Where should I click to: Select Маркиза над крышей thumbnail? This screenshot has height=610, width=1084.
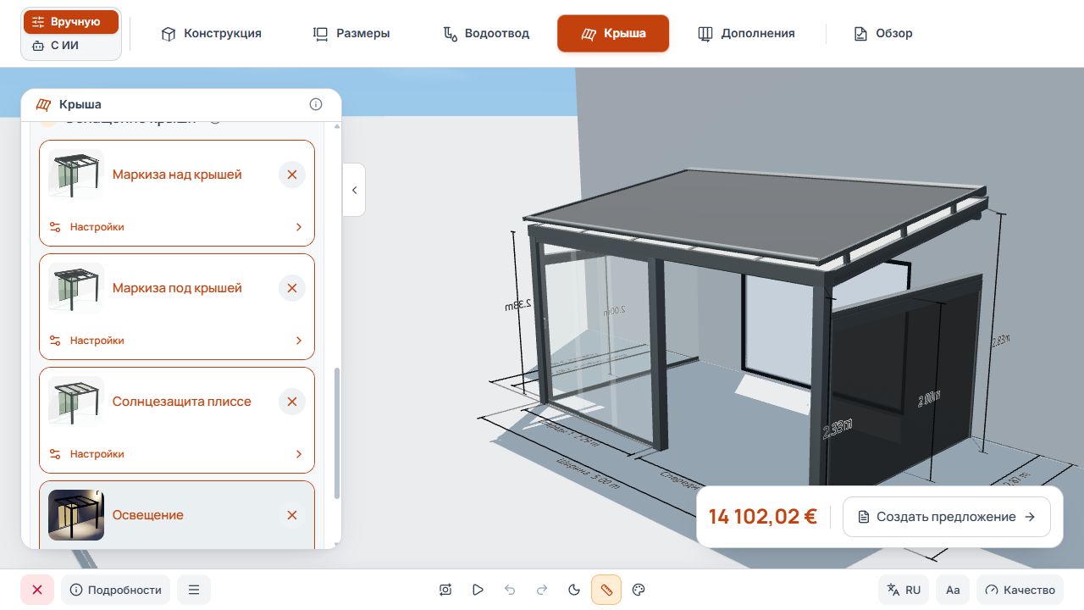[76, 175]
